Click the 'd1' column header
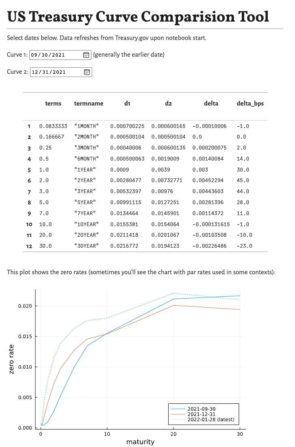This screenshot has width=295, height=447. [x=127, y=103]
